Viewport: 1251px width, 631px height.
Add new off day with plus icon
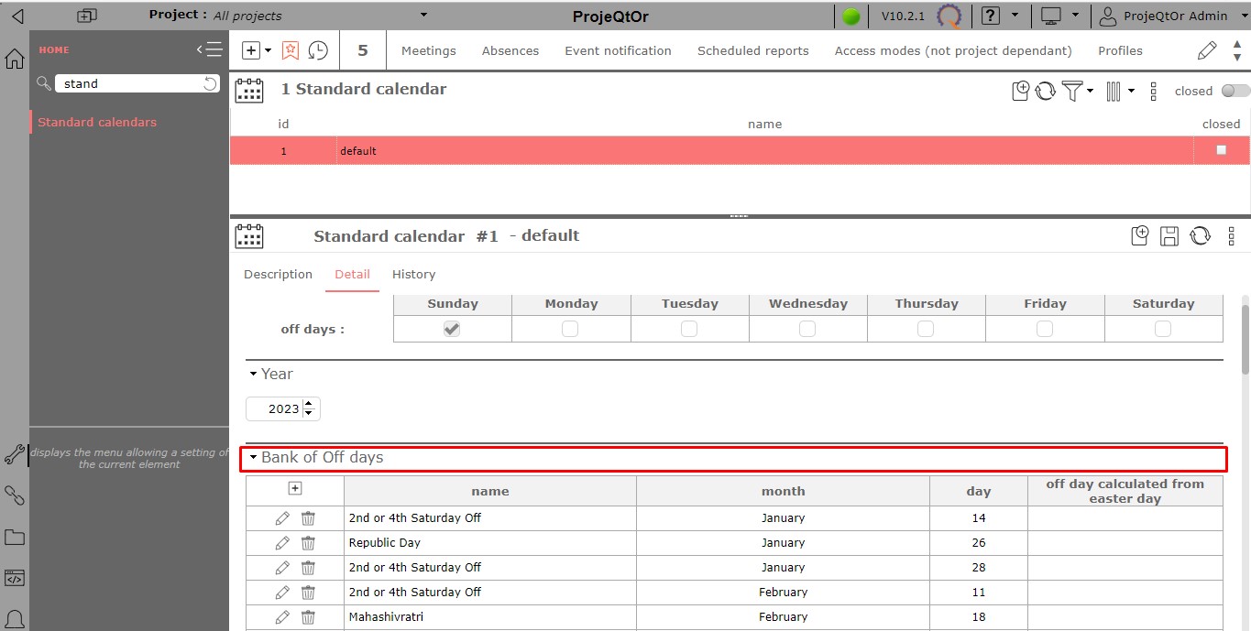294,490
